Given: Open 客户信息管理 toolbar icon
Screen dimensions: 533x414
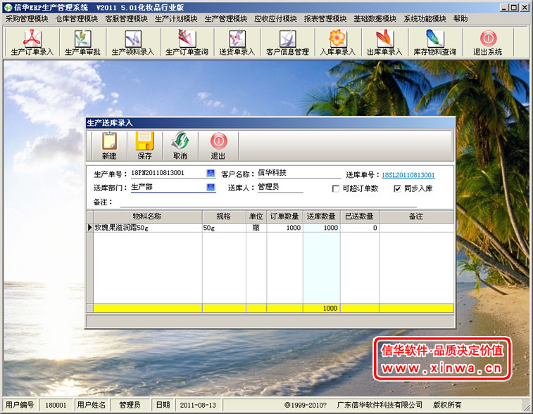Looking at the screenshot, I should coord(287,42).
